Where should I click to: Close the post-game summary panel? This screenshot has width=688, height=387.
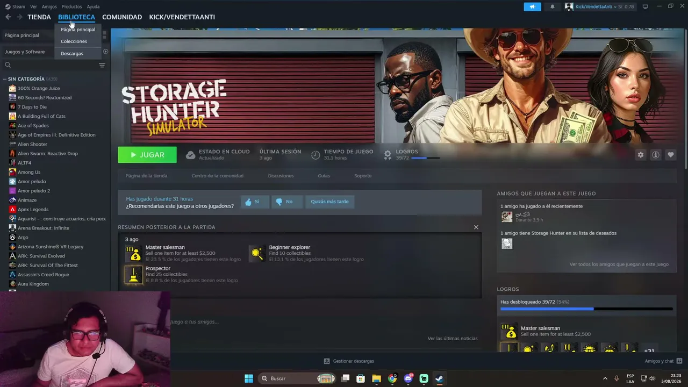pyautogui.click(x=476, y=227)
